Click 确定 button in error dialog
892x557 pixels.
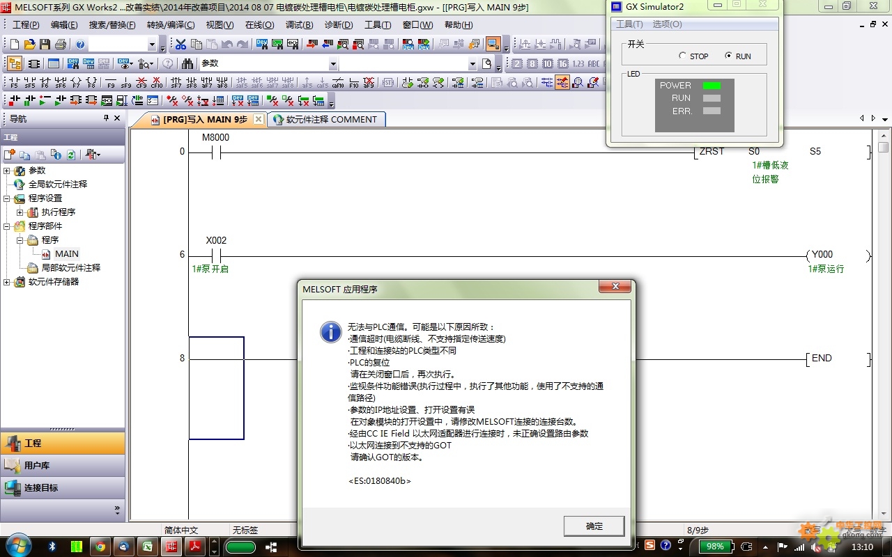594,526
